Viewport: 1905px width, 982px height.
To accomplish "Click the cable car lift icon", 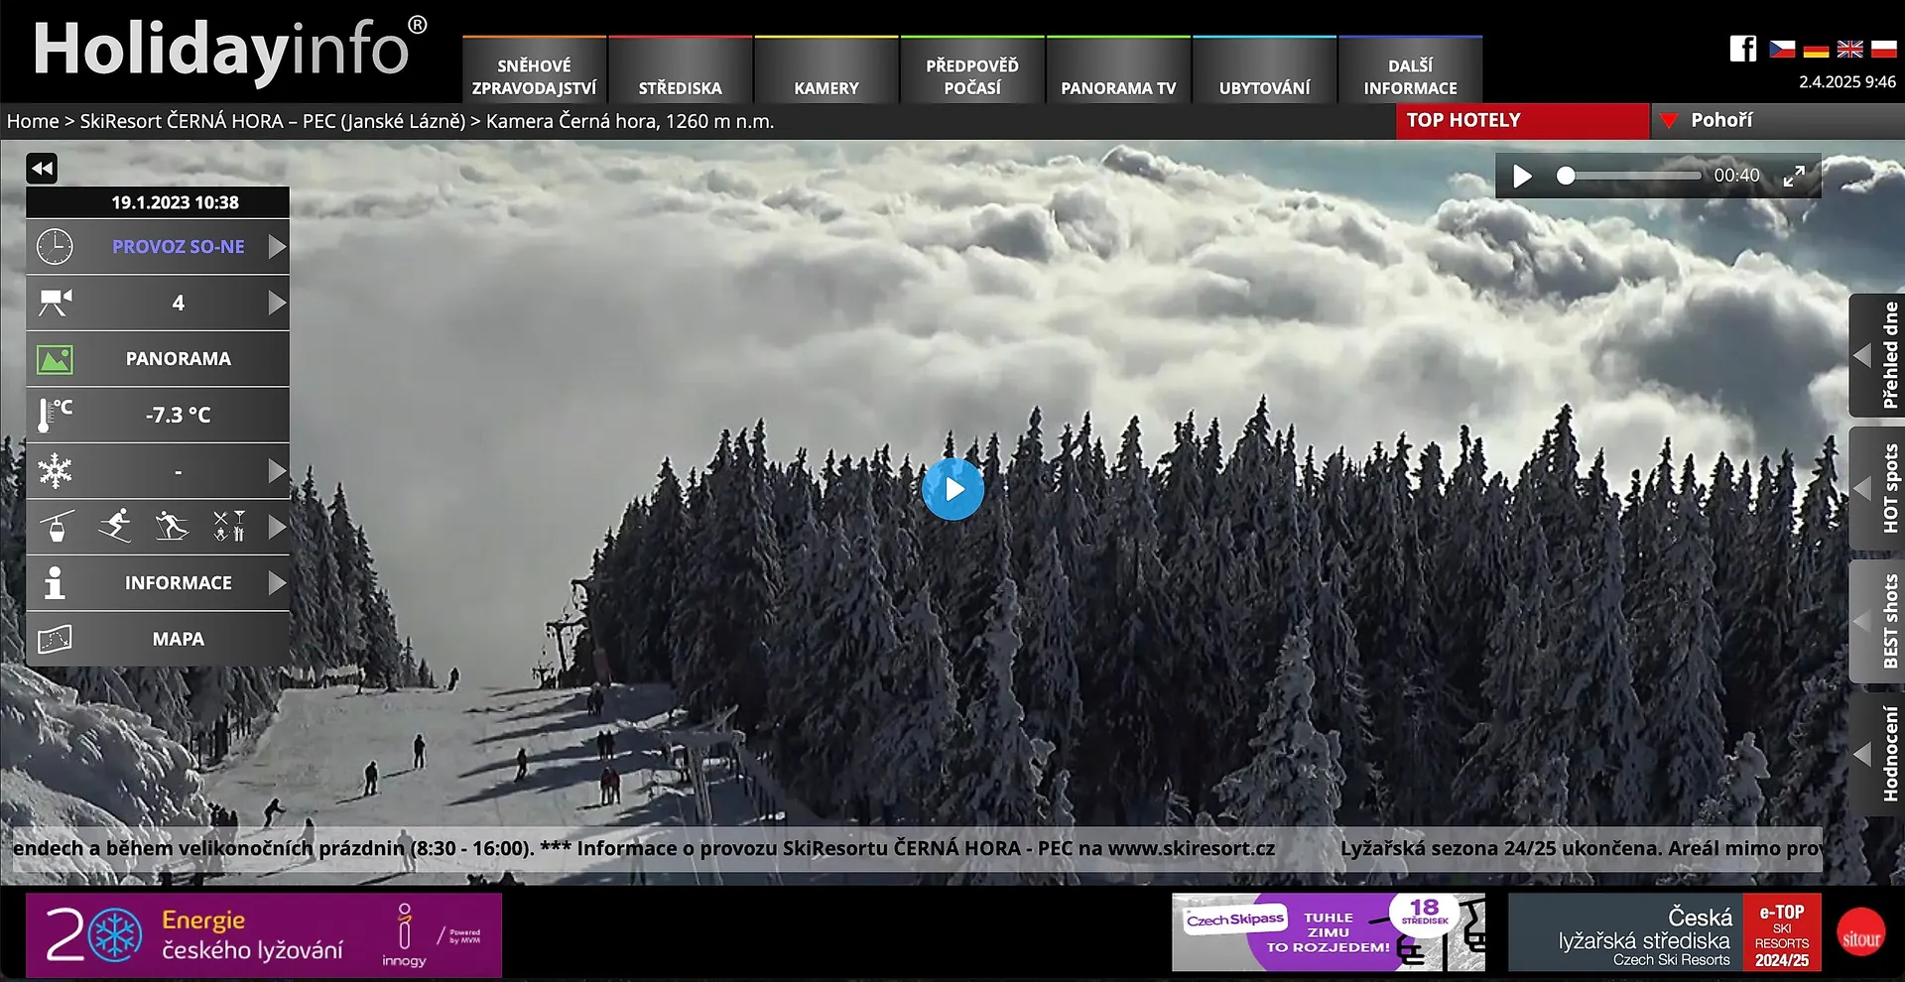I will [x=57, y=527].
